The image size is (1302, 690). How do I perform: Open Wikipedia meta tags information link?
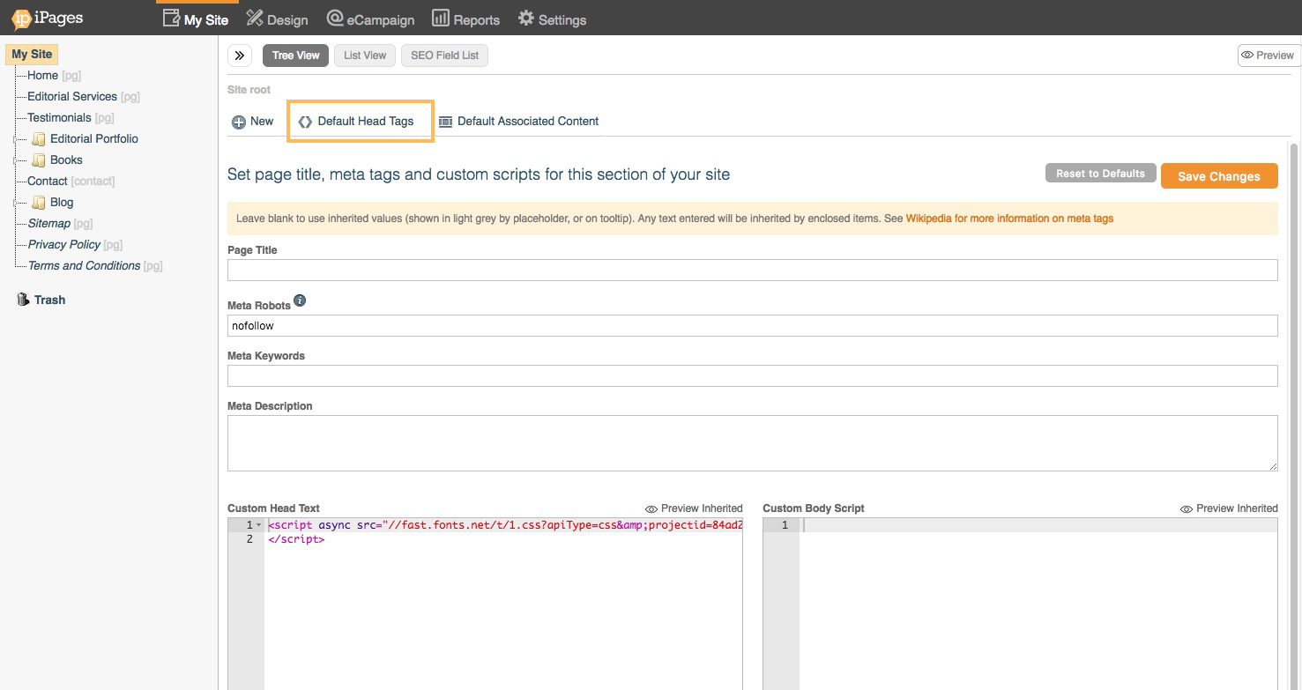pos(1009,219)
